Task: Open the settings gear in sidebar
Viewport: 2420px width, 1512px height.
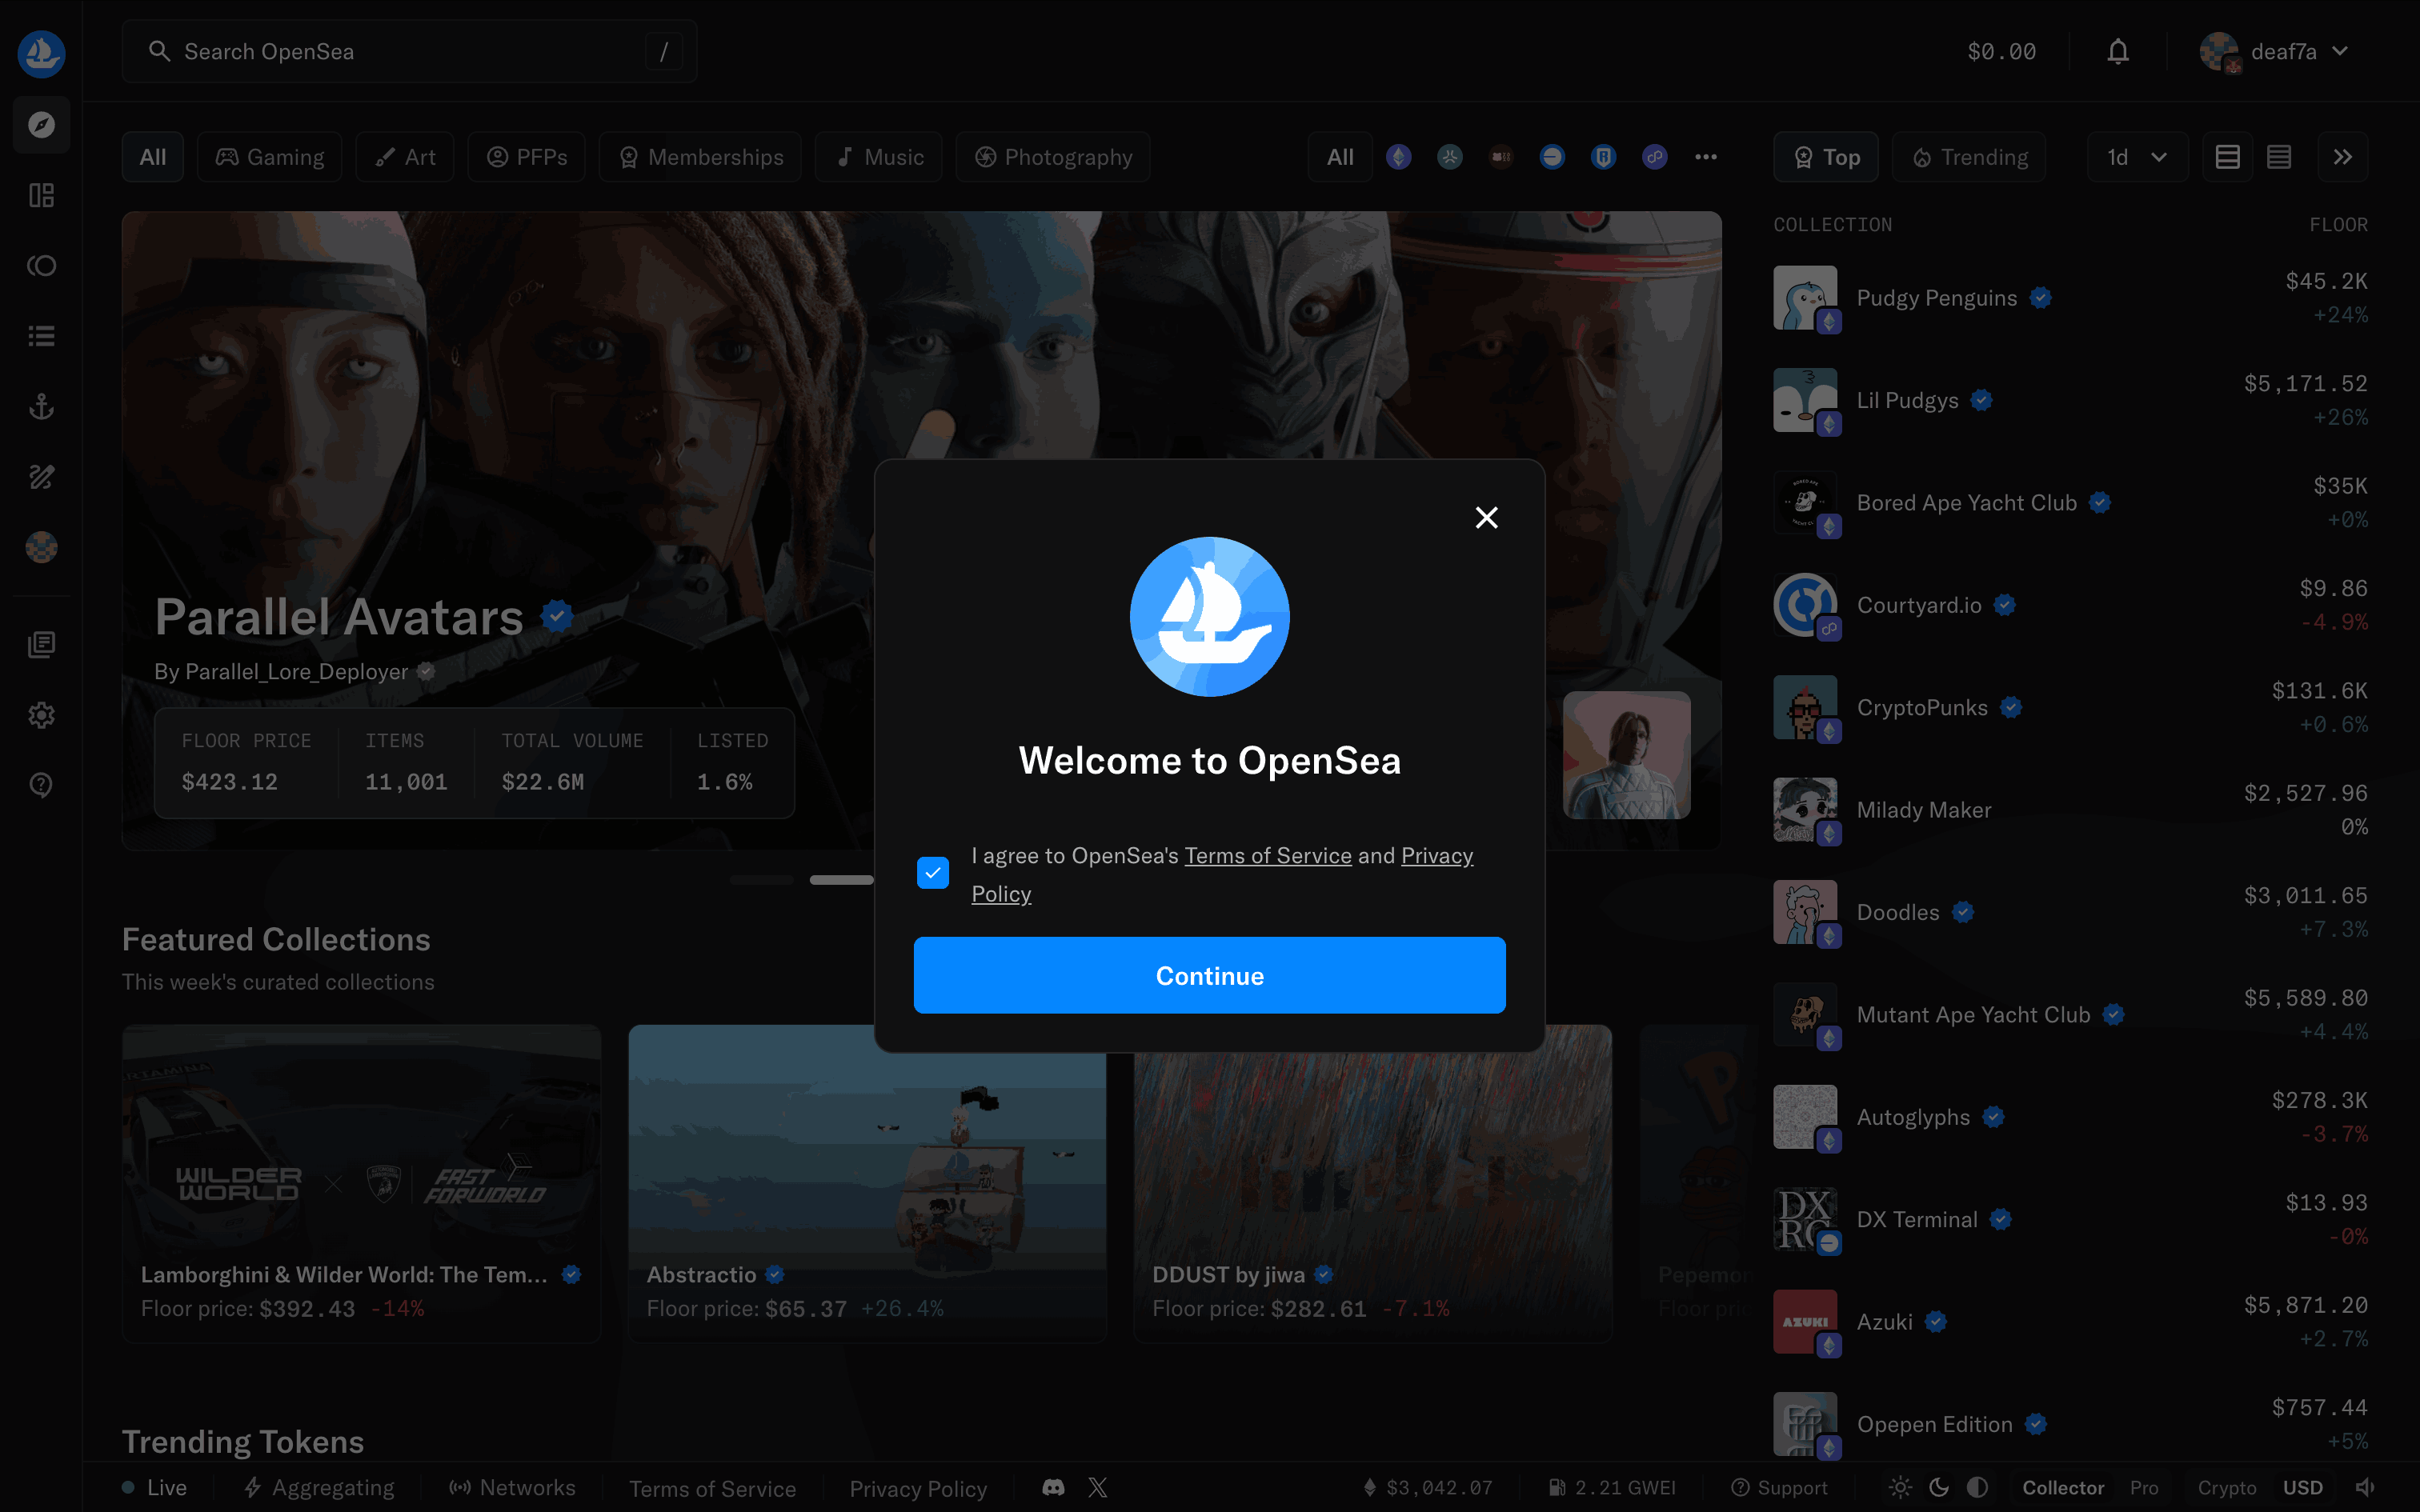Action: click(x=41, y=715)
